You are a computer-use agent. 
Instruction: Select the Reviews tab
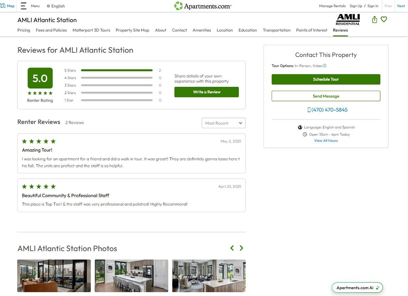tap(340, 30)
